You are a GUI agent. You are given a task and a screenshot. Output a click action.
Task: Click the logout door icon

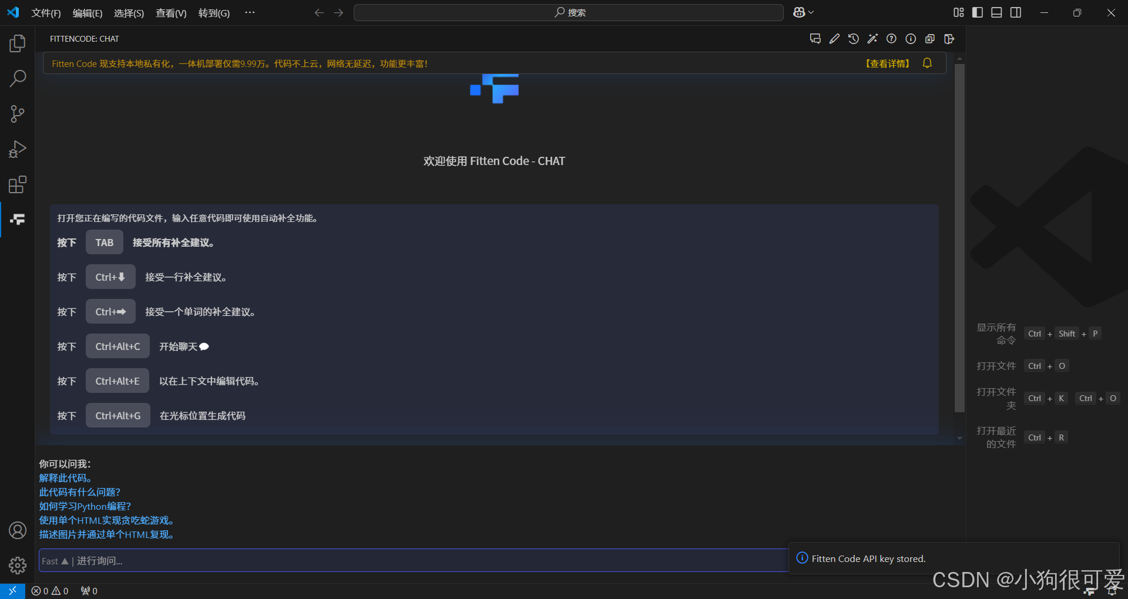[x=949, y=39]
